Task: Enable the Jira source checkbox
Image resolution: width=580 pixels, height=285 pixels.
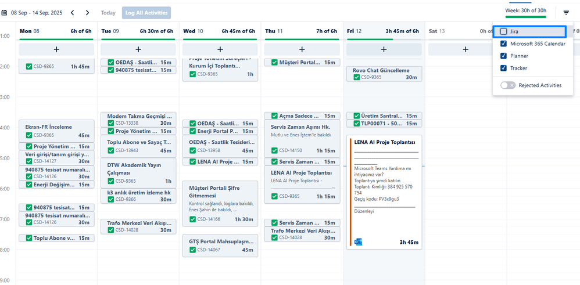Action: (x=504, y=31)
